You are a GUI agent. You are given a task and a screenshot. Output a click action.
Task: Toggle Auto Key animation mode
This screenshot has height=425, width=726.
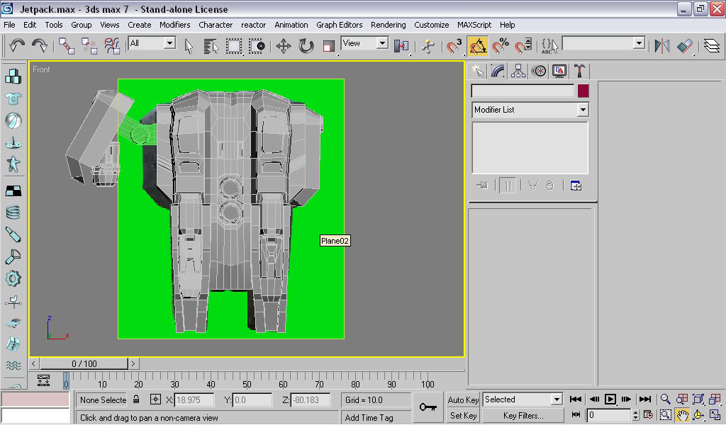463,400
